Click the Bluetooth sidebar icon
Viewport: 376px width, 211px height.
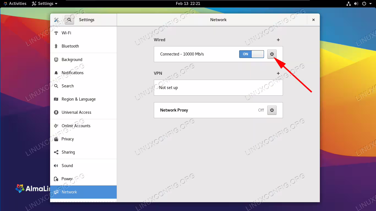click(56, 46)
